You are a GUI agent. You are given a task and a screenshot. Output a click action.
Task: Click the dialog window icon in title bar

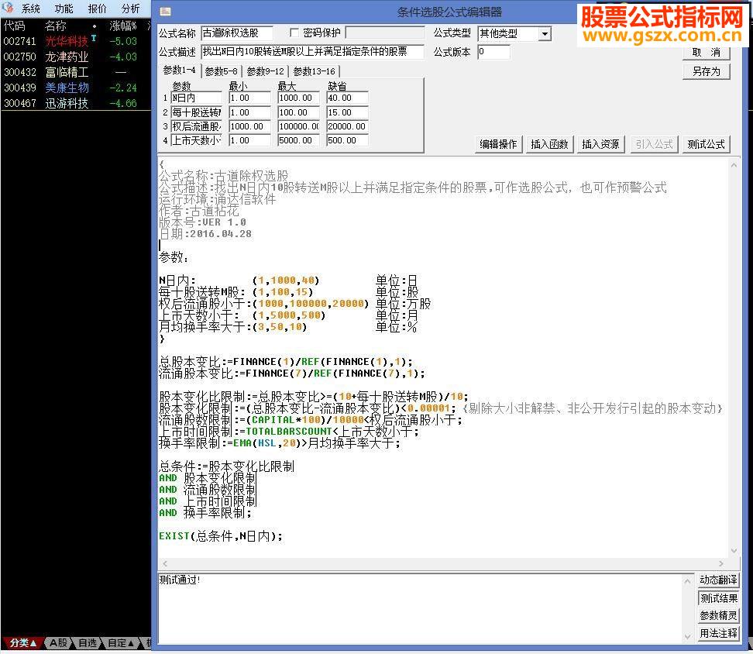165,12
